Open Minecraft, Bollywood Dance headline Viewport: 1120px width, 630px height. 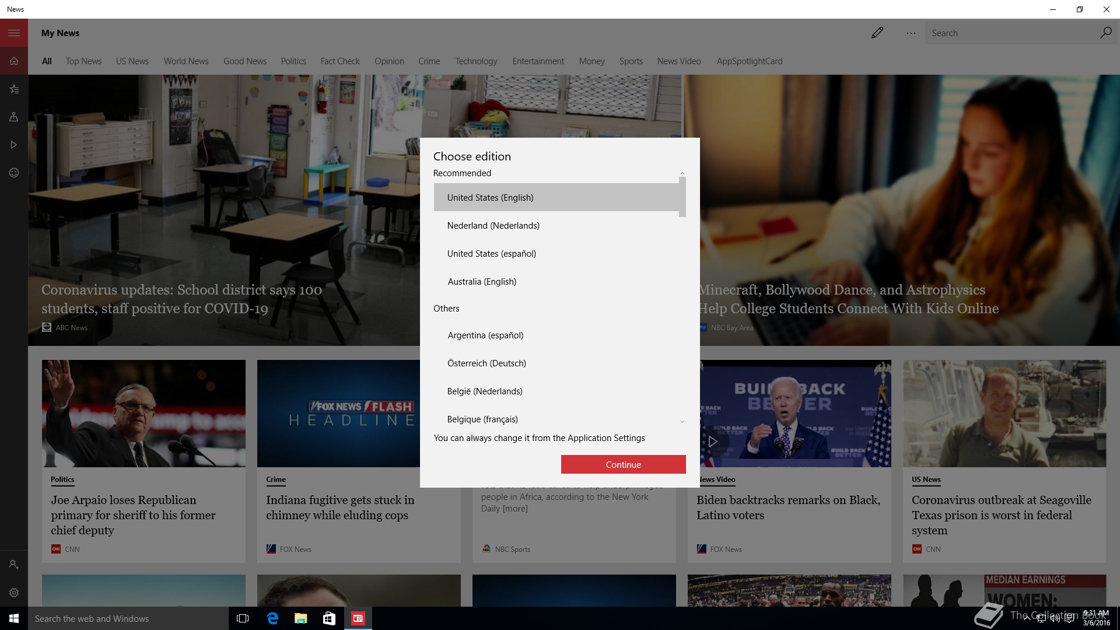[x=849, y=299]
